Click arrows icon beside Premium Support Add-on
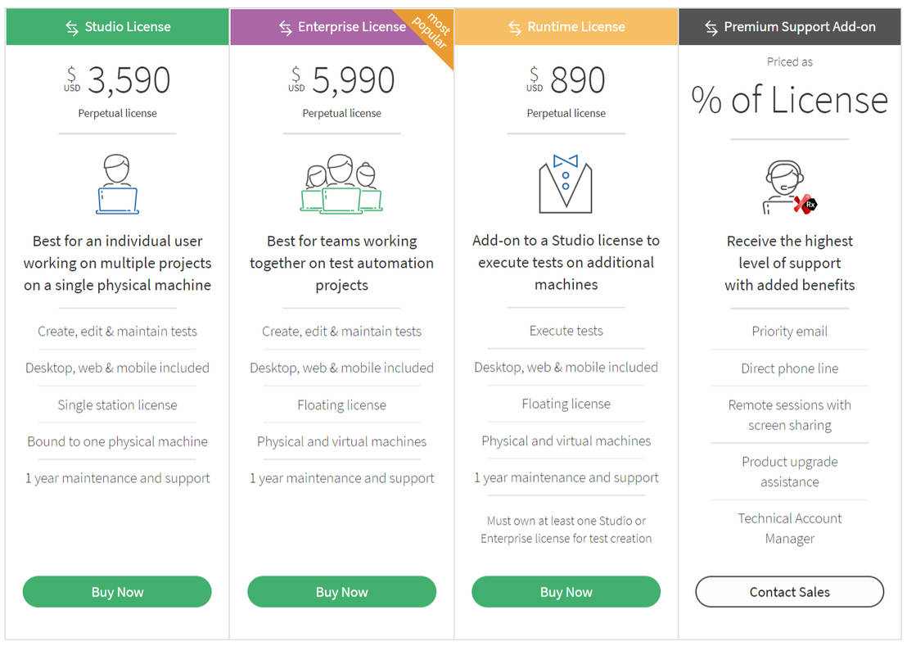 pyautogui.click(x=711, y=27)
